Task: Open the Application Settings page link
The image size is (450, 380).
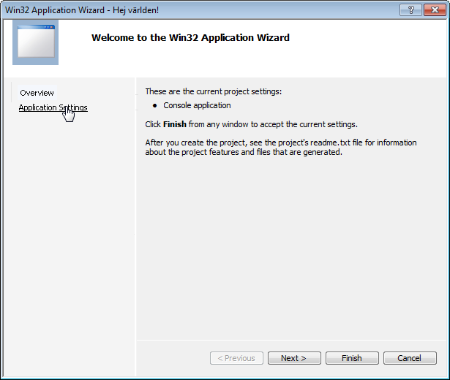Action: 53,107
